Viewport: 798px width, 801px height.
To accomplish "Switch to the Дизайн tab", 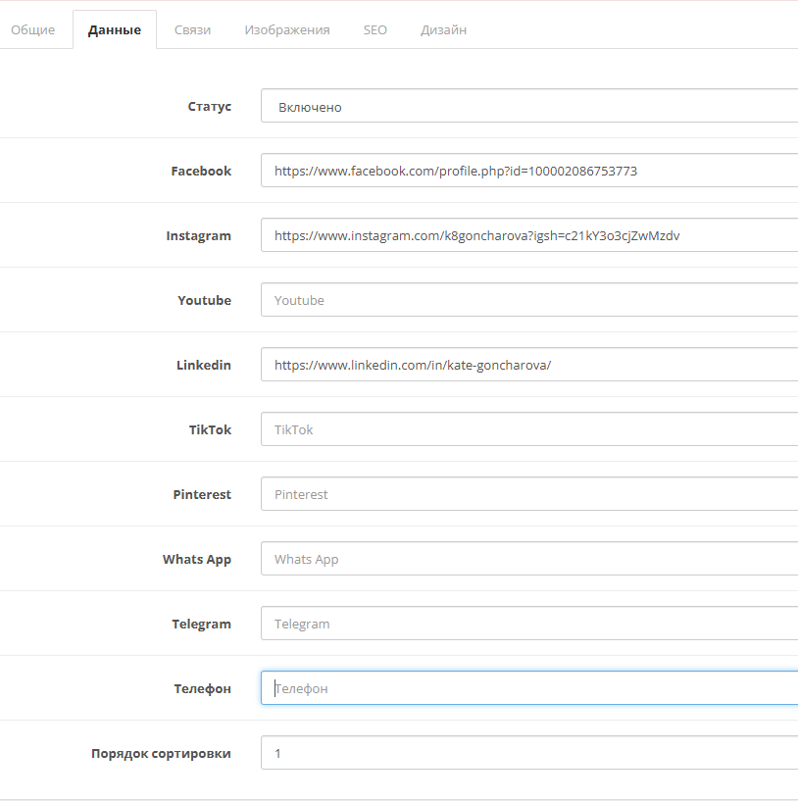I will pyautogui.click(x=443, y=29).
